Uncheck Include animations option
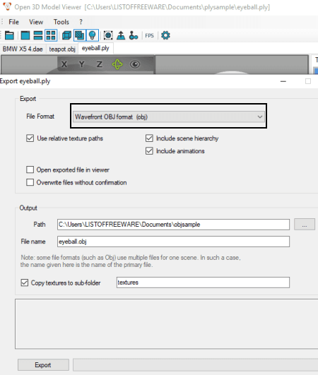The width and height of the screenshot is (318, 375). 149,151
